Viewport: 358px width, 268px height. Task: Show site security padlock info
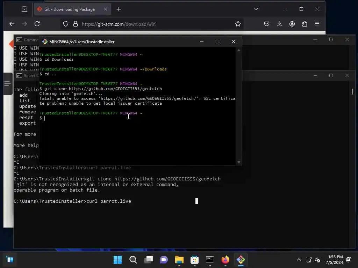click(76, 24)
